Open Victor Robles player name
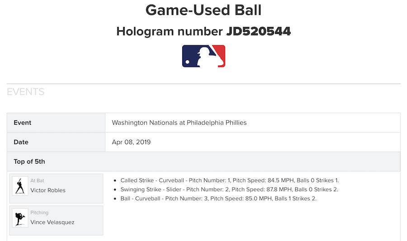Screen dimensions: 407x241 pos(48,190)
